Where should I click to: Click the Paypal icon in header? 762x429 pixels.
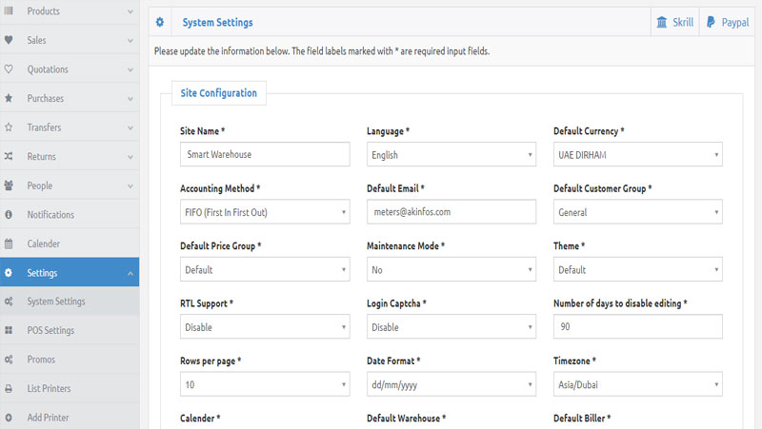(711, 22)
